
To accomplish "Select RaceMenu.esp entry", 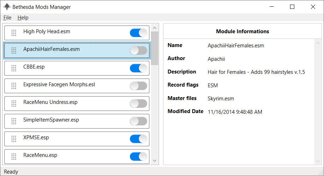I will coord(77,157).
